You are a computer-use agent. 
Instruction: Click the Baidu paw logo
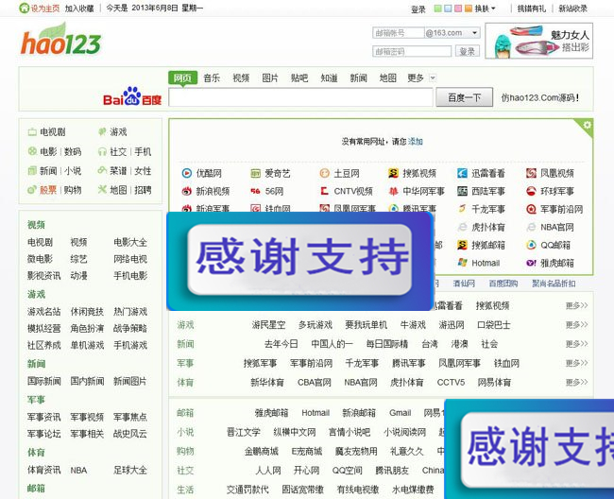[x=132, y=96]
